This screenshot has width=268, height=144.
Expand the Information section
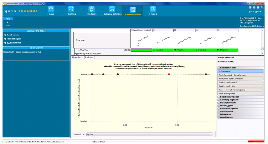pos(219,115)
